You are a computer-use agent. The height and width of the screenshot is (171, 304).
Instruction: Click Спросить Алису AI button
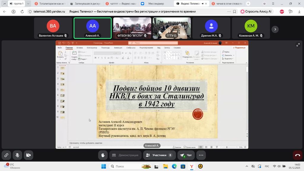256,12
